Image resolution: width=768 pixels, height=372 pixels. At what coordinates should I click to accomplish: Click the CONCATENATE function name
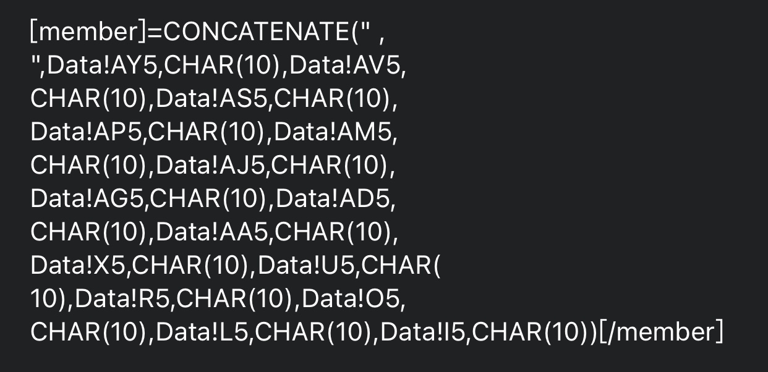257,32
